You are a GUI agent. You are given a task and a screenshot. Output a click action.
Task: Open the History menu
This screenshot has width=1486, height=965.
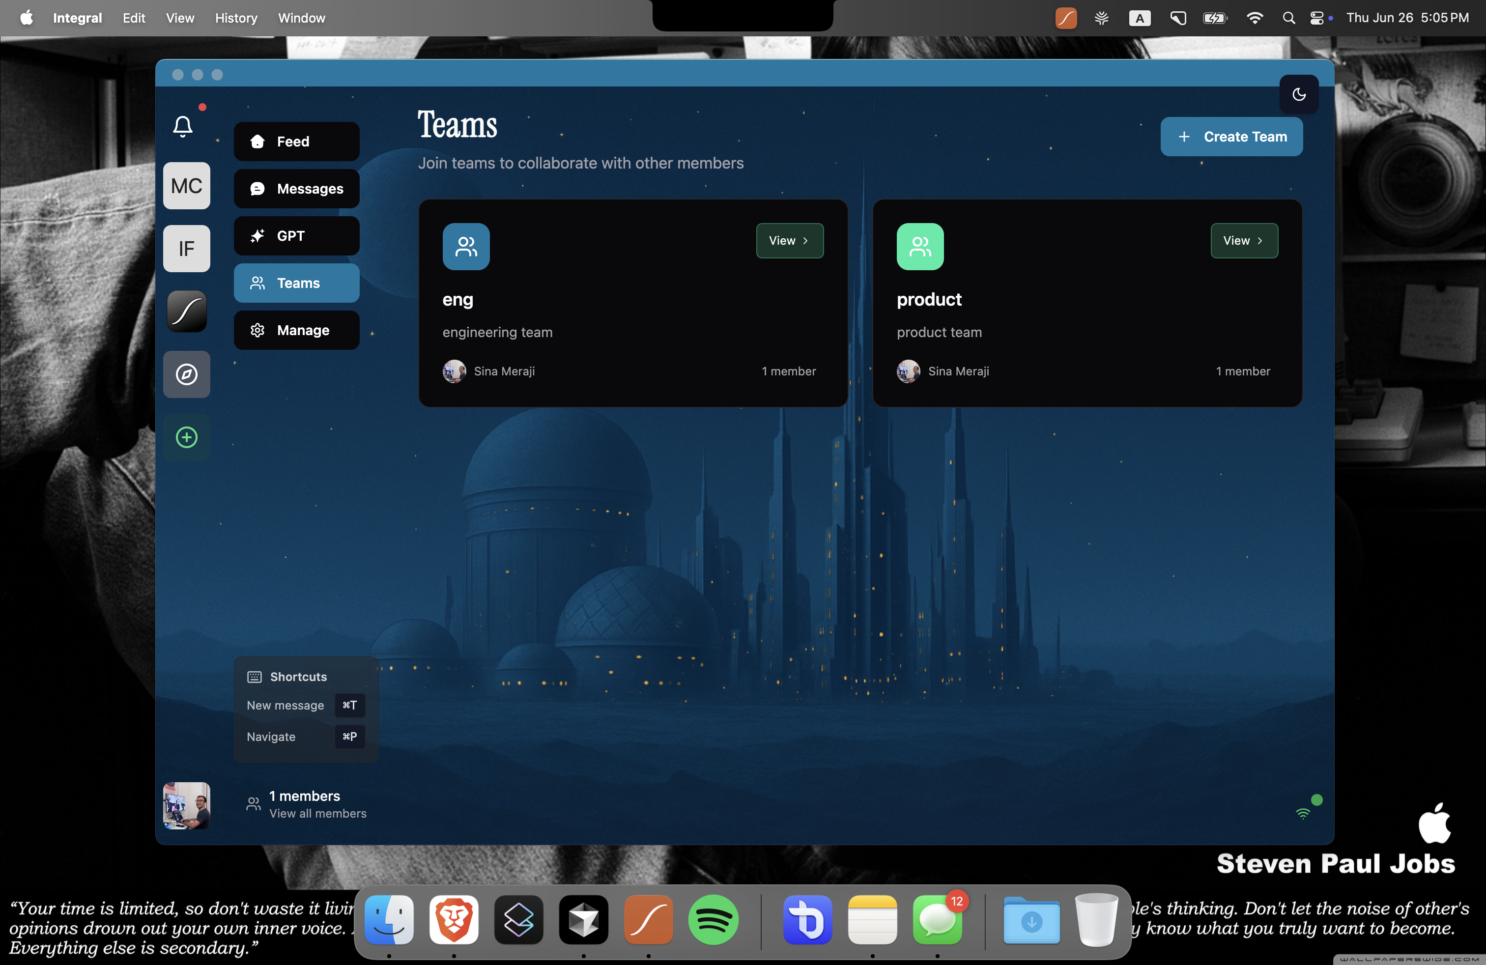pyautogui.click(x=236, y=18)
